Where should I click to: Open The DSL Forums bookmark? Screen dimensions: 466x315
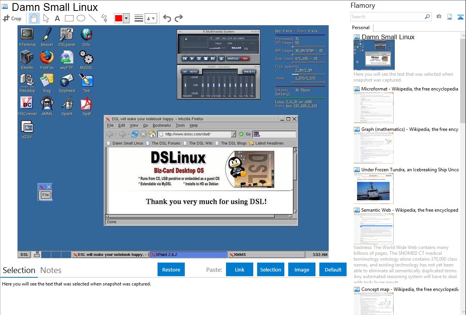coord(163,143)
